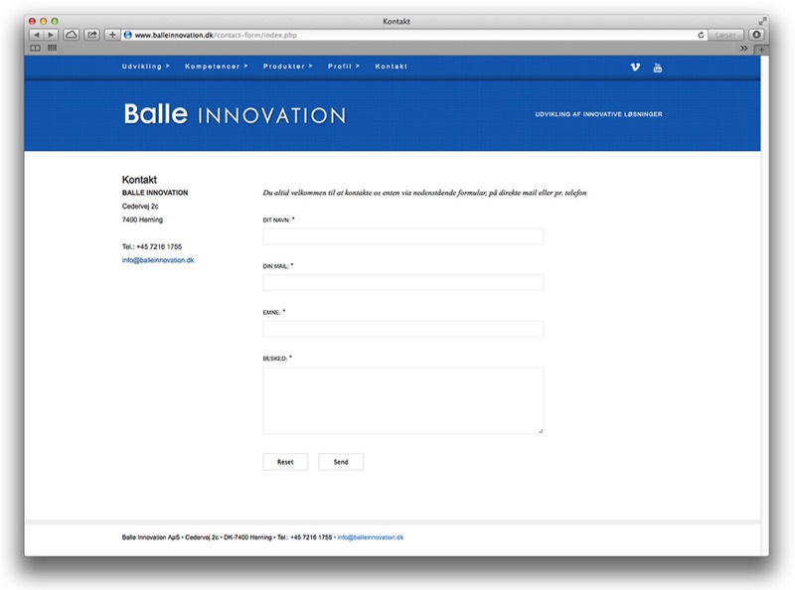Viewport: 795px width, 590px height.
Task: Open the Vimeo icon in the header
Action: (x=635, y=67)
